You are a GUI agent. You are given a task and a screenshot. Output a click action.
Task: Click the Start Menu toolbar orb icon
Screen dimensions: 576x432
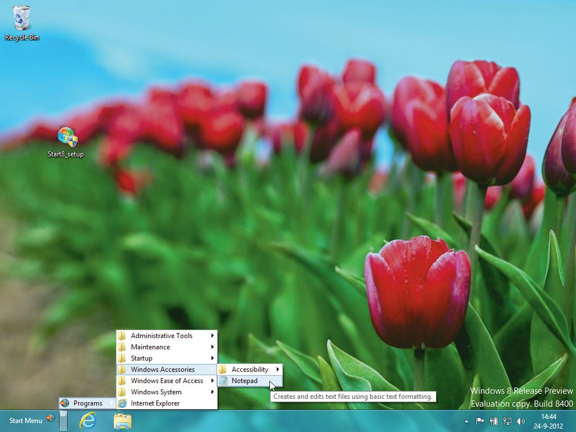tap(51, 418)
